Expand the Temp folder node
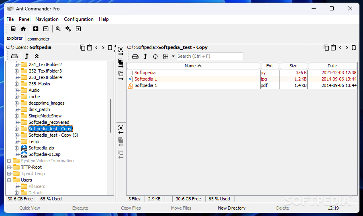Viewport: 363px width, 216px height. [17, 141]
